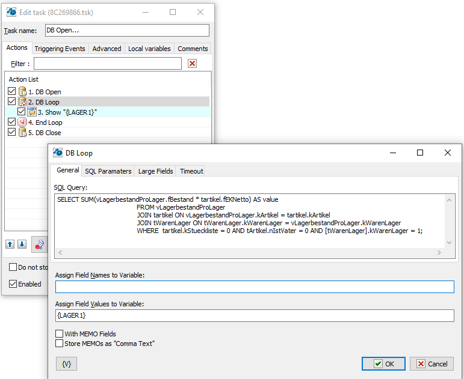Click the DB Open database icon

click(x=22, y=91)
